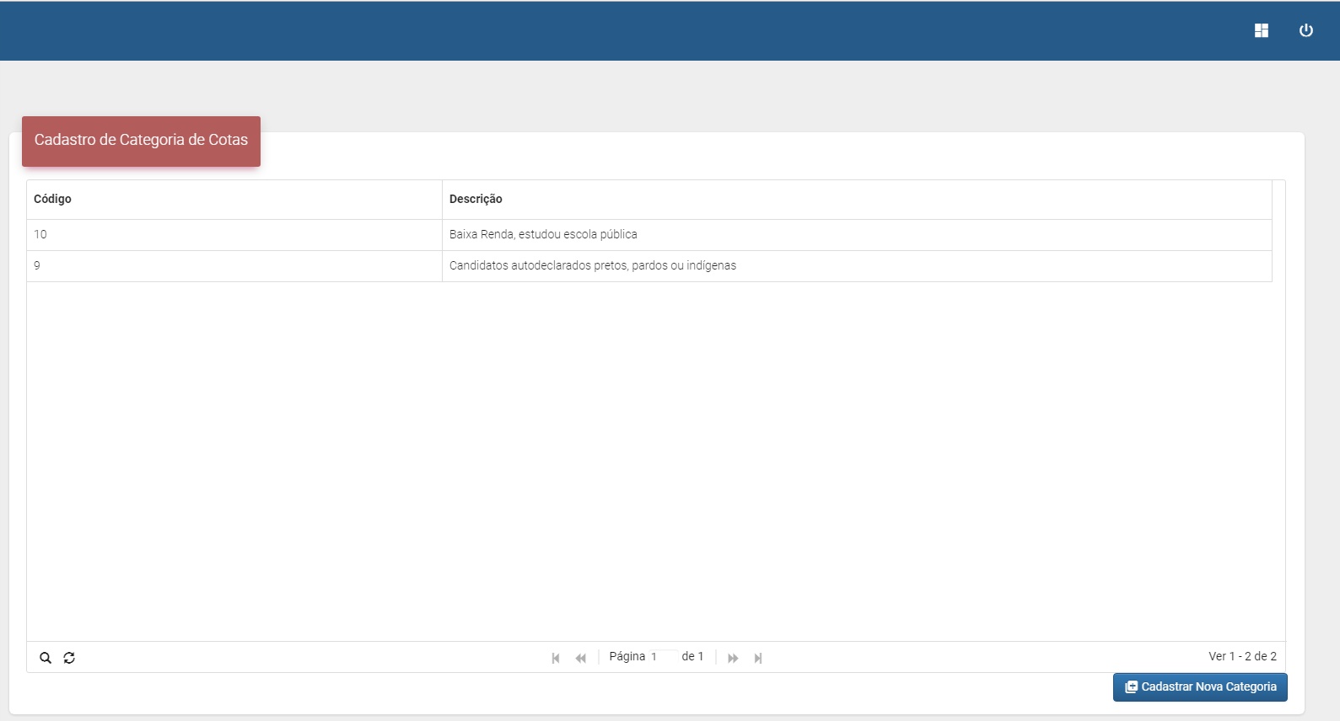Image resolution: width=1340 pixels, height=721 pixels.
Task: Sort by the Descrição column header
Action: point(476,200)
